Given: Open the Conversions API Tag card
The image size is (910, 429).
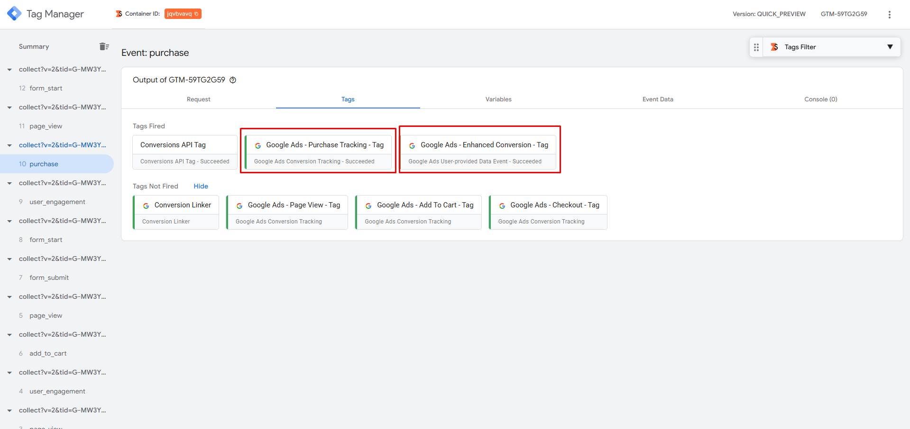Looking at the screenshot, I should (184, 152).
